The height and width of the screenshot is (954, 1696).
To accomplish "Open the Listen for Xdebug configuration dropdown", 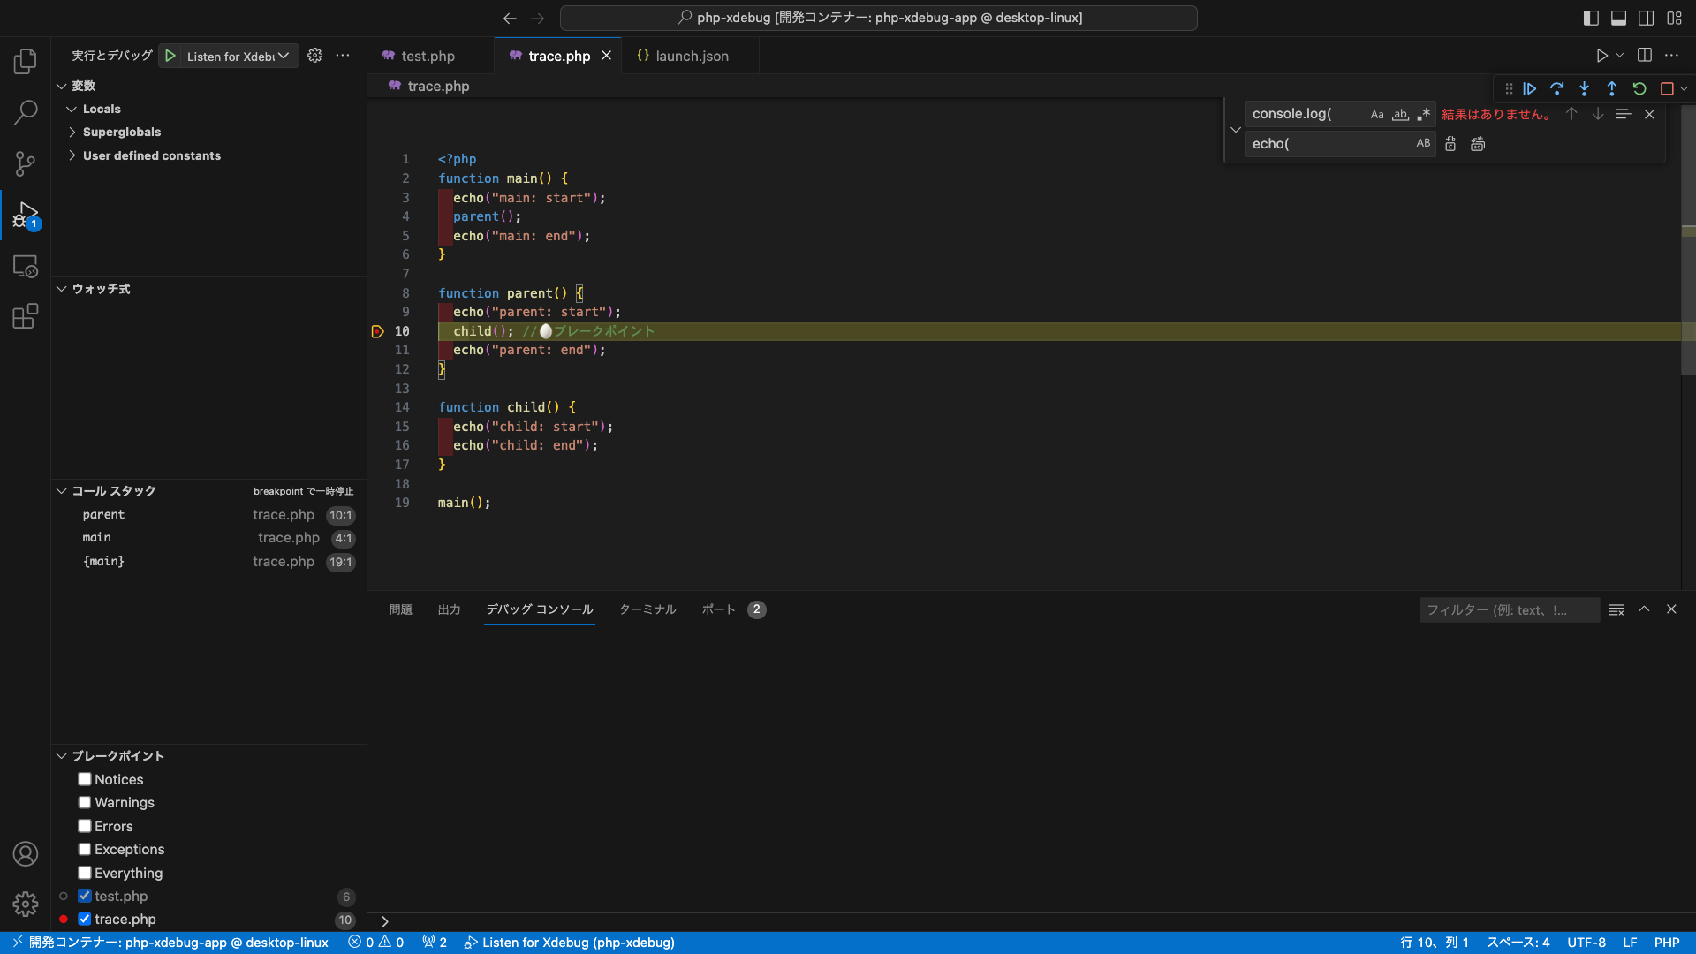I will coord(283,56).
